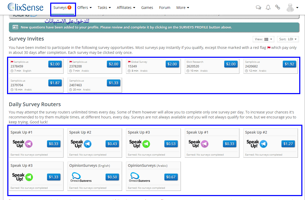The width and height of the screenshot is (305, 200).
Task: Click the Survey Invites heading
Action: (26, 39)
